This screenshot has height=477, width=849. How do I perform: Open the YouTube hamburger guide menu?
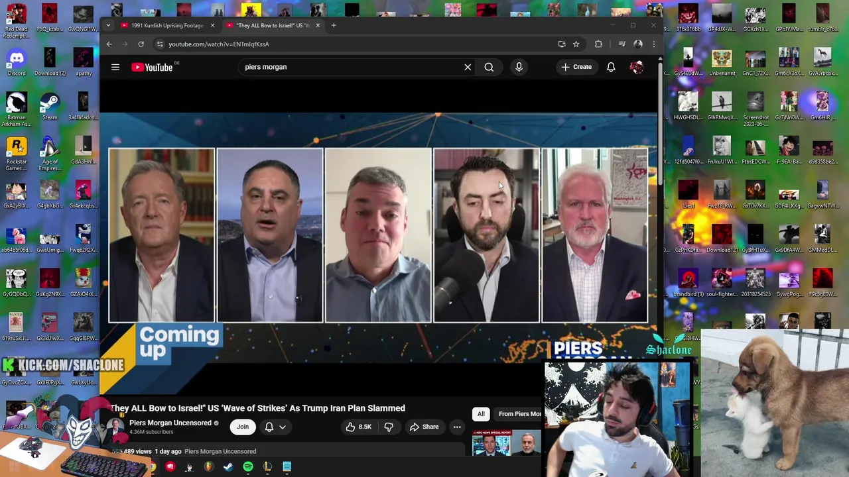[115, 67]
